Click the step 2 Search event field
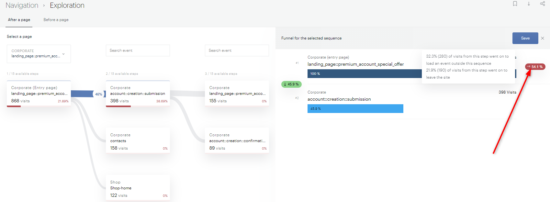Viewport: 550px width, 202px height. pos(138,50)
